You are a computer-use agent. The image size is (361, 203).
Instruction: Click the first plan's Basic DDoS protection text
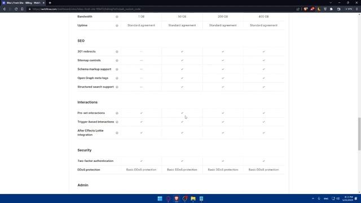[141, 170]
